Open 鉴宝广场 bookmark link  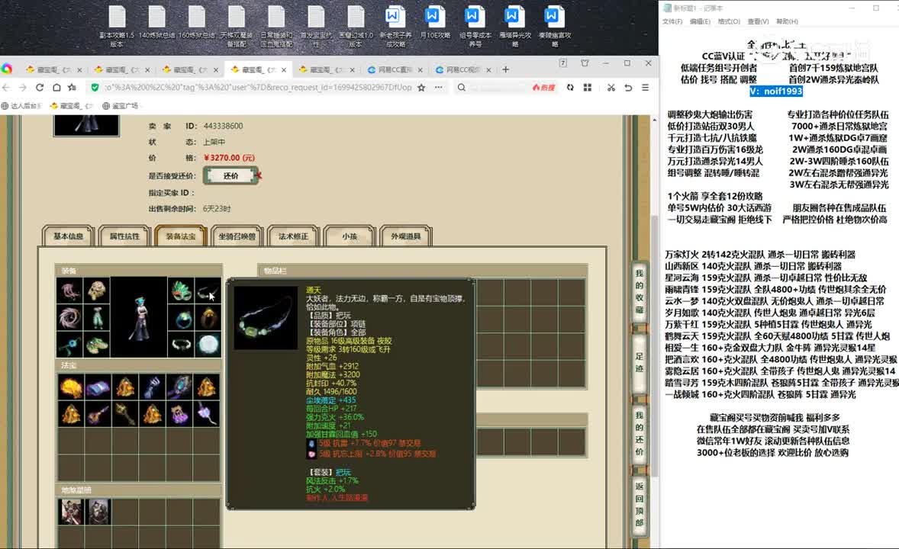(x=121, y=105)
